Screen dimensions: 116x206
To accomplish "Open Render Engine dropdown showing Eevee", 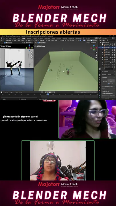I will [x=111, y=75].
